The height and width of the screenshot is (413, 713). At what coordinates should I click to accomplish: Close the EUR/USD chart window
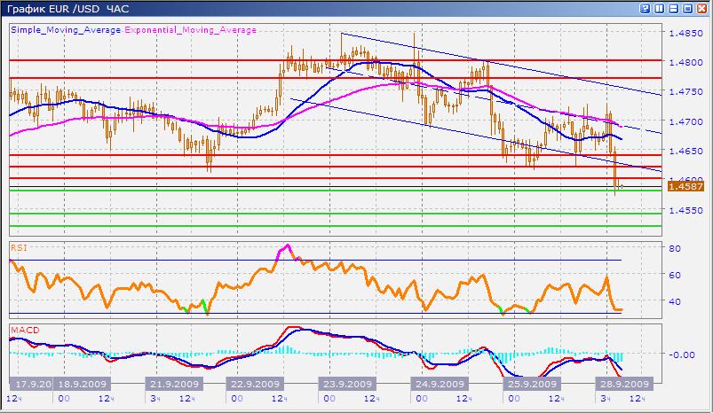(702, 8)
